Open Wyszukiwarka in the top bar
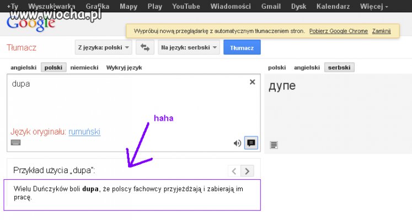The image size is (412, 220). (52, 6)
